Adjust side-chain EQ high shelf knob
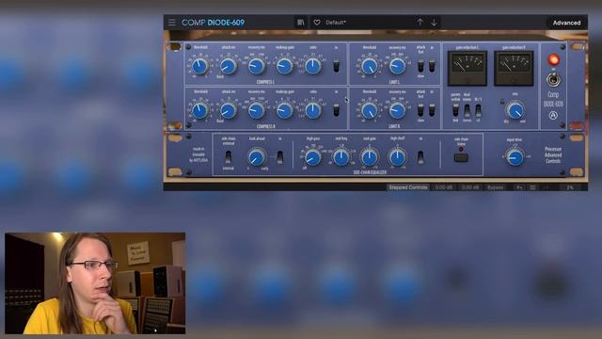Image resolution: width=602 pixels, height=339 pixels. click(x=397, y=157)
